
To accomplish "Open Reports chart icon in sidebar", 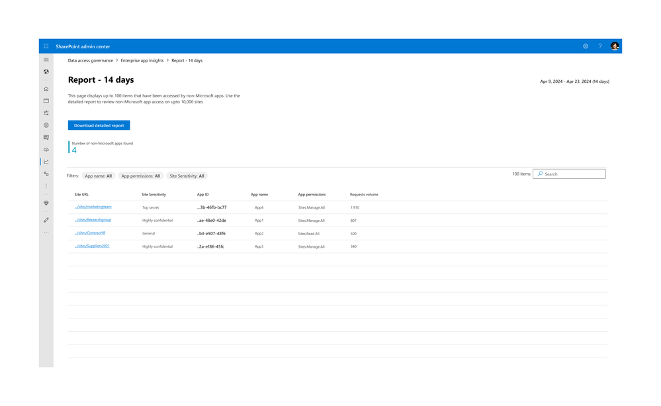I will 46,162.
